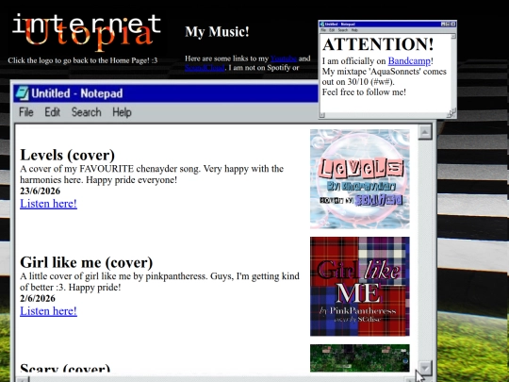The width and height of the screenshot is (509, 382).
Task: Click scroll down arrow in small ATTENTION window
Action: point(453,110)
